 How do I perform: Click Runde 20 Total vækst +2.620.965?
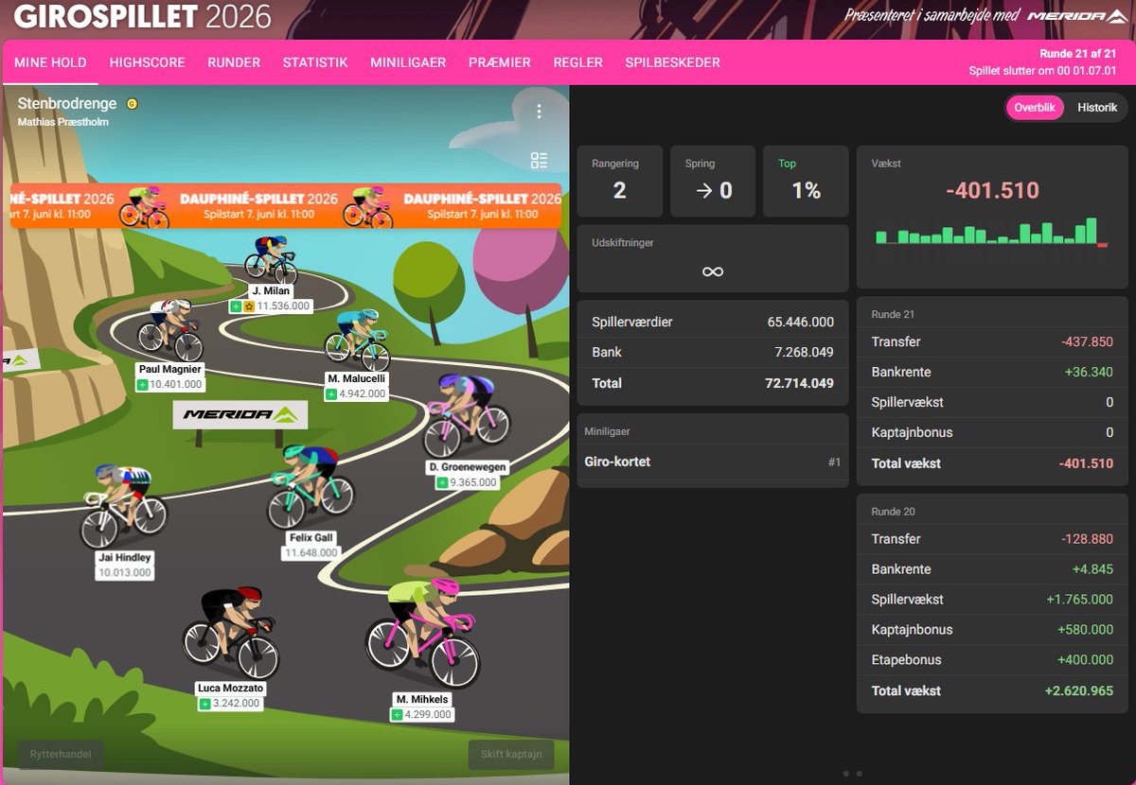pyautogui.click(x=1079, y=690)
